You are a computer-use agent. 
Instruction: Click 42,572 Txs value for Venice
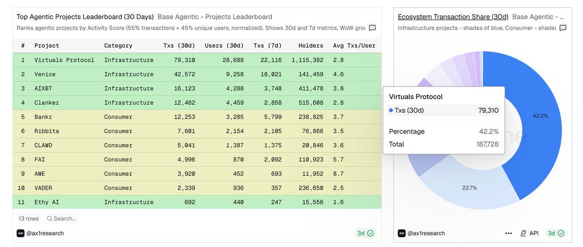[x=185, y=74]
